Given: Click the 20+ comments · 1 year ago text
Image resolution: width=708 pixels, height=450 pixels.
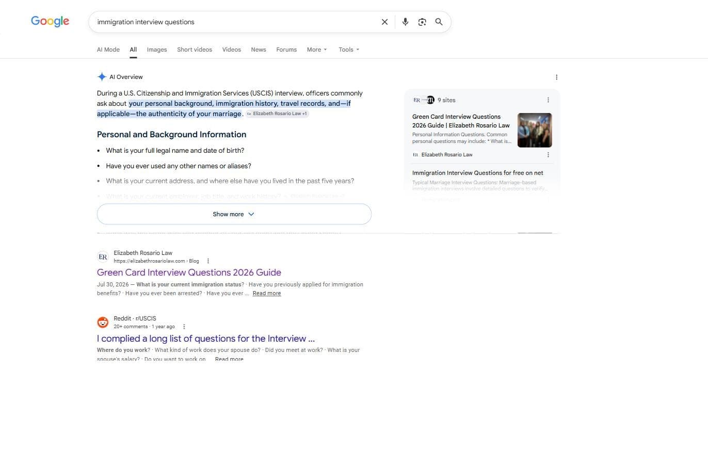Looking at the screenshot, I should pos(144,327).
